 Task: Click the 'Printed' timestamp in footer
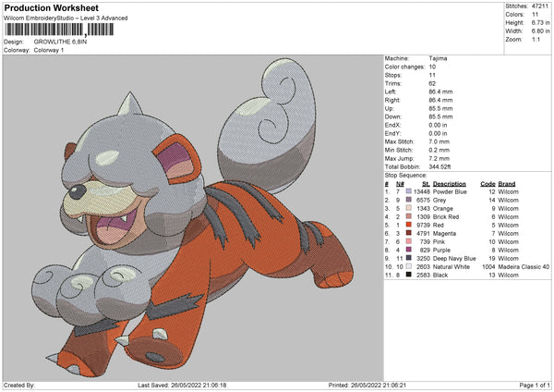point(367,385)
